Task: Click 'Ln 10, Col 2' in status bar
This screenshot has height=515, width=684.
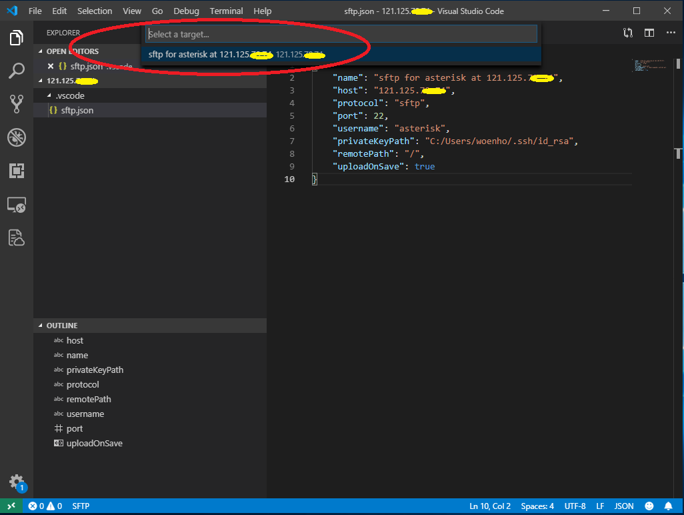Action: [x=490, y=506]
